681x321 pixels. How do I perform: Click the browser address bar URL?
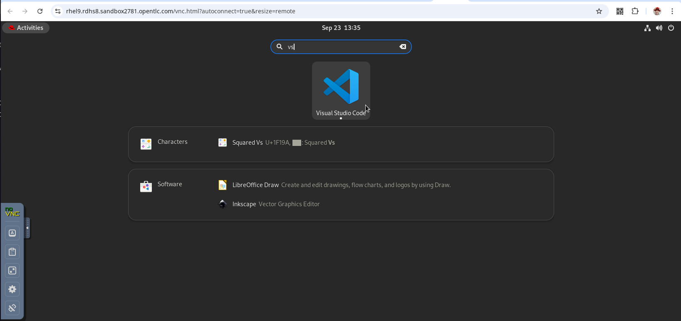click(x=181, y=11)
